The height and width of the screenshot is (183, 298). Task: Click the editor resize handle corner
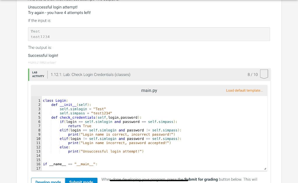[x=265, y=168]
